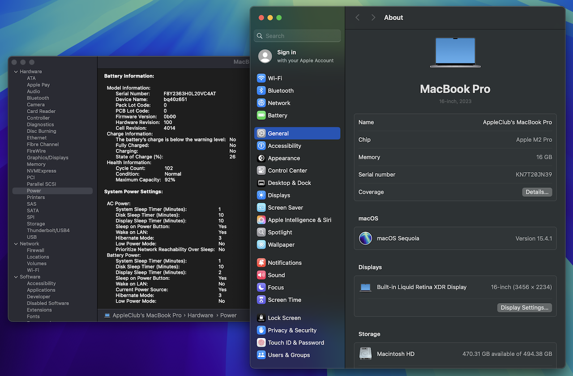
Task: Click Hardware in the path bar breadcrumb
Action: [200, 315]
